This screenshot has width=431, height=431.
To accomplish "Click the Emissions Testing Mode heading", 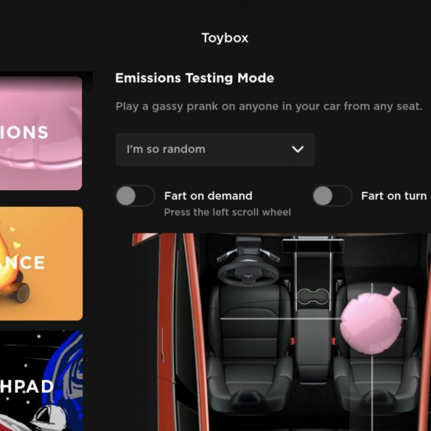I will coord(195,78).
